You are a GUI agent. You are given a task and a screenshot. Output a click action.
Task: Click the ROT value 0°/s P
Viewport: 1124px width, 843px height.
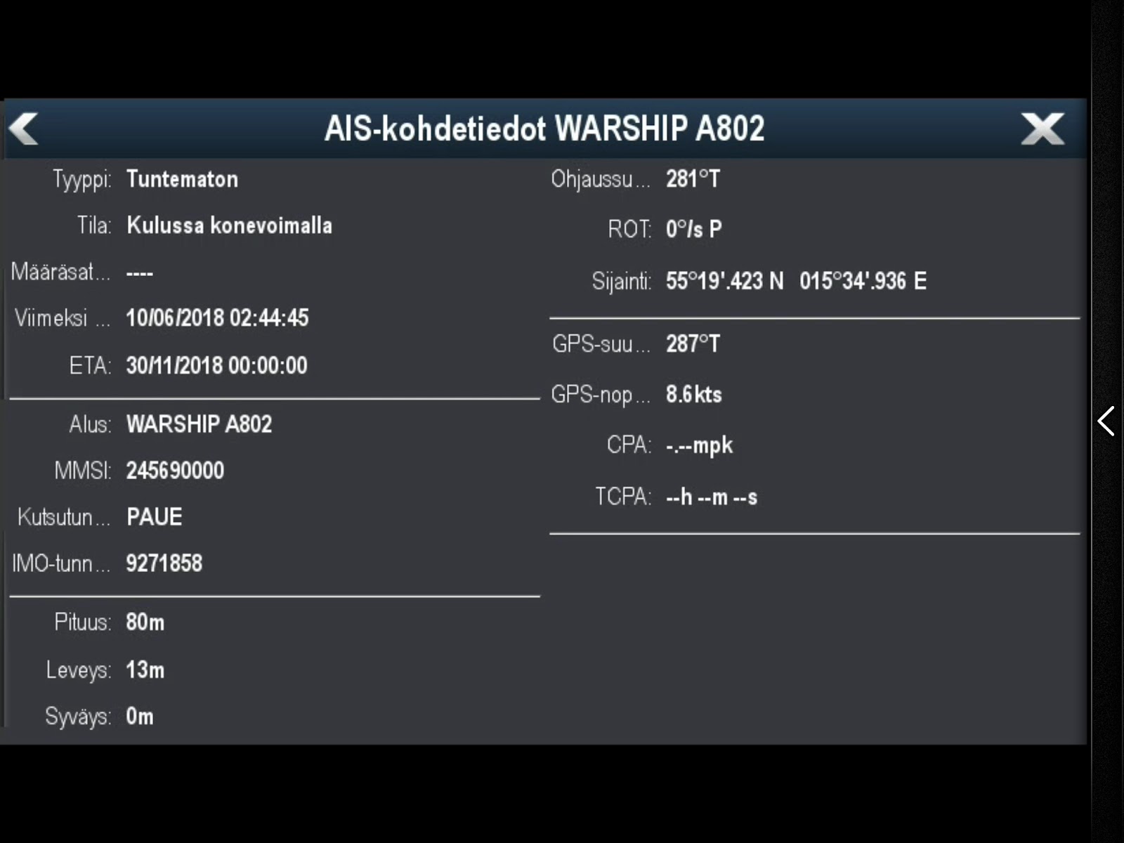point(693,229)
